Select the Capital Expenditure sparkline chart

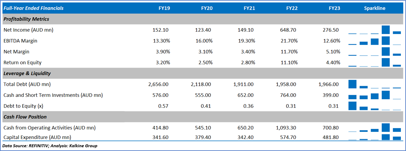pyautogui.click(x=375, y=137)
